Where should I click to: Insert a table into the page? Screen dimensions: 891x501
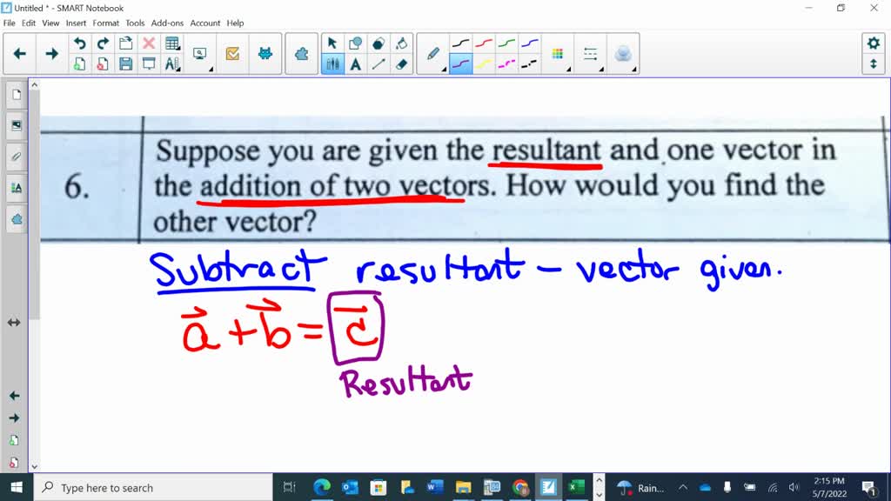click(x=172, y=42)
